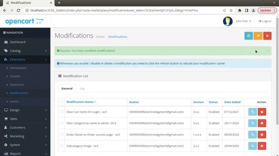Click the John Doe avatar image
Screen dimensions: 279x156
coord(228,21)
